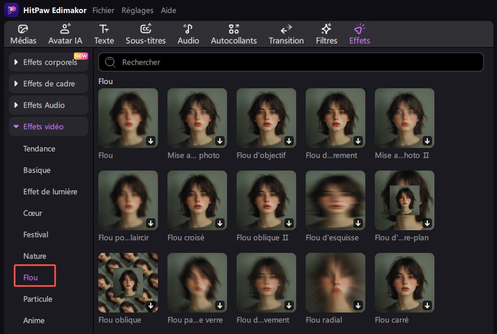
Task: Open the Avatar IA panel
Action: (x=65, y=34)
